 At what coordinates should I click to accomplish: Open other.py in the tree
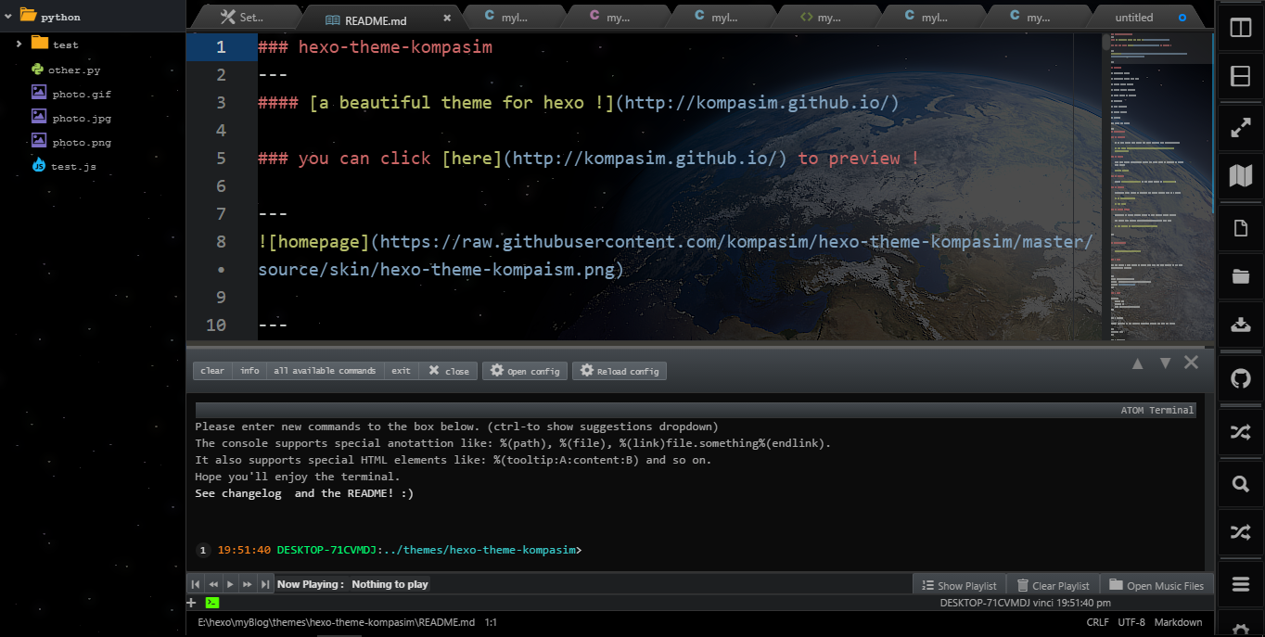[x=74, y=70]
